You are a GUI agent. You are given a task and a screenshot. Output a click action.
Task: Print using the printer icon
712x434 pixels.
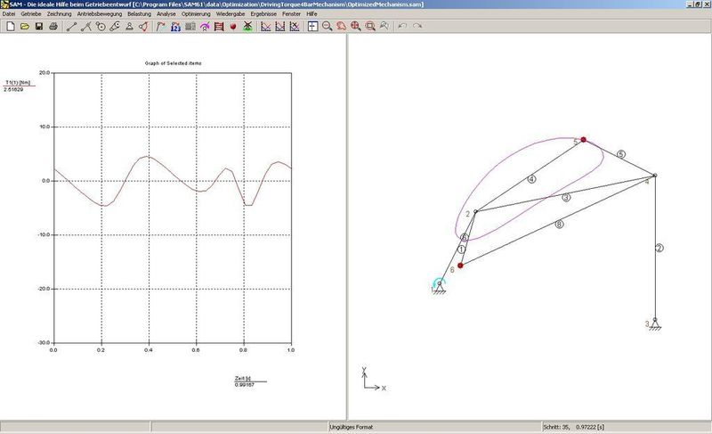pos(53,27)
